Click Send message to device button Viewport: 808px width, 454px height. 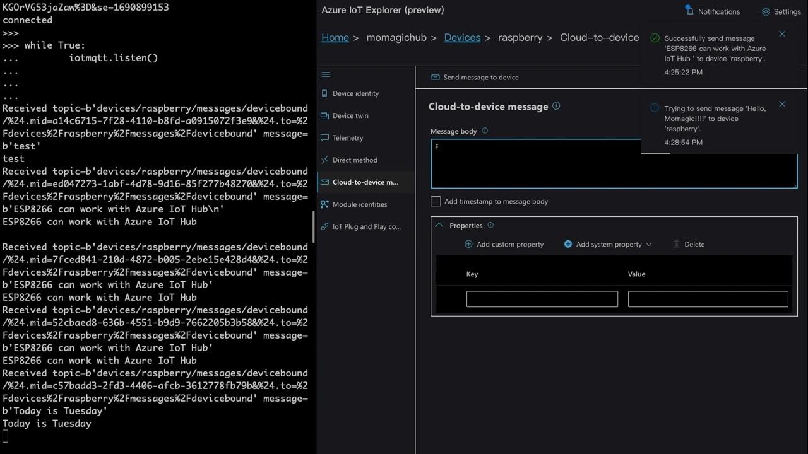click(x=475, y=77)
